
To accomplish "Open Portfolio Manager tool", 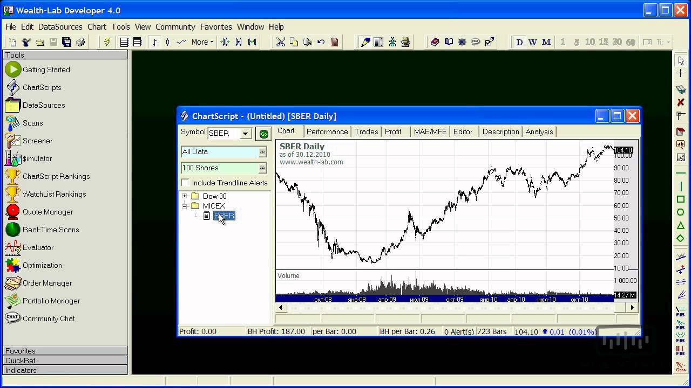I will coord(43,301).
